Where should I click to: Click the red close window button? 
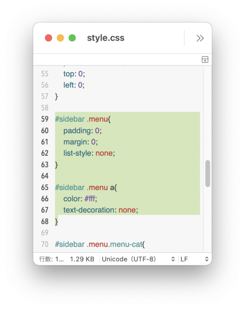click(48, 38)
